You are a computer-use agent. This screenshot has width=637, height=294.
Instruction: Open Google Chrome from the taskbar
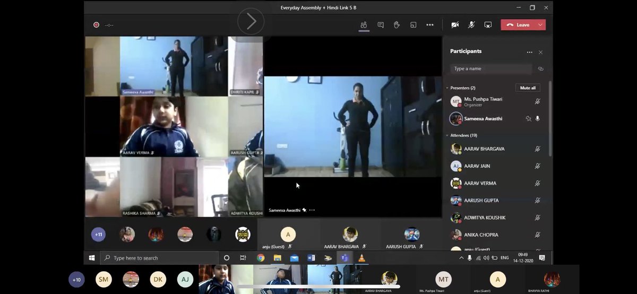click(261, 258)
